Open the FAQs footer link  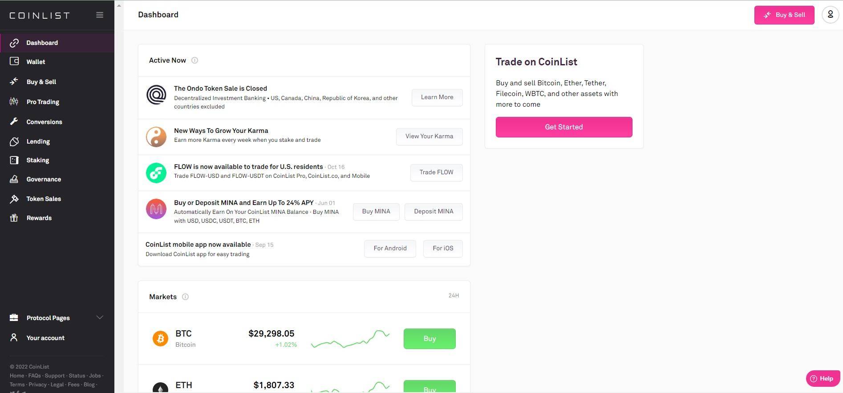point(34,376)
